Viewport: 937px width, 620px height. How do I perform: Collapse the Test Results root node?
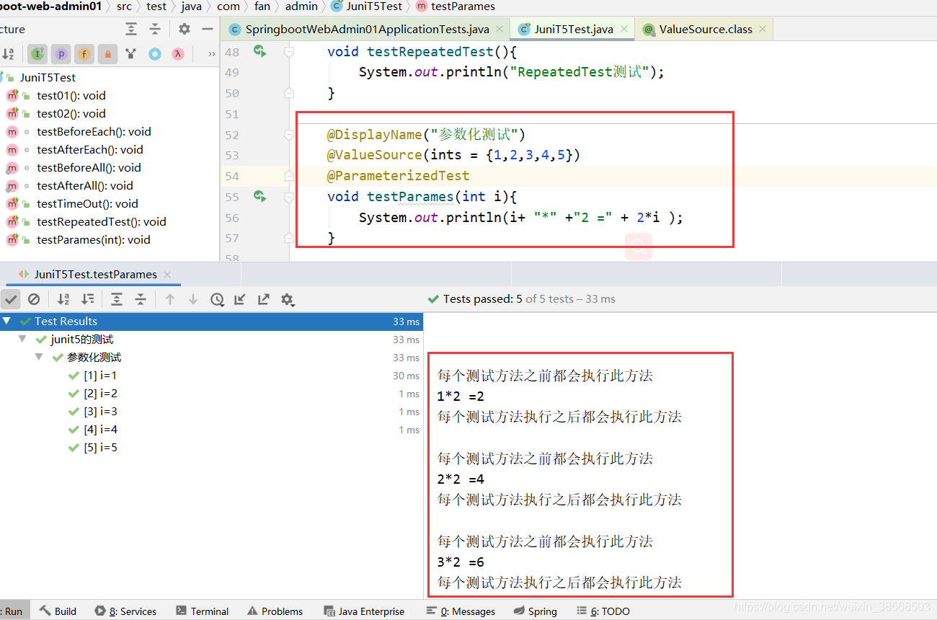[6, 322]
